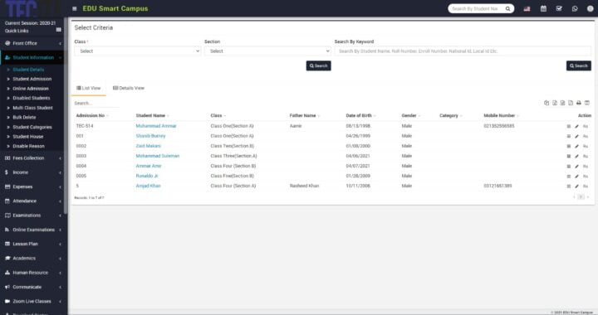598x315 pixels.
Task: Edit Ronaldo Jr's record with the pencil
Action: click(576, 176)
